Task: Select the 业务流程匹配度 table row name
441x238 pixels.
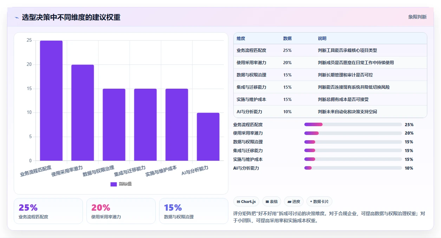Action: tap(251, 50)
